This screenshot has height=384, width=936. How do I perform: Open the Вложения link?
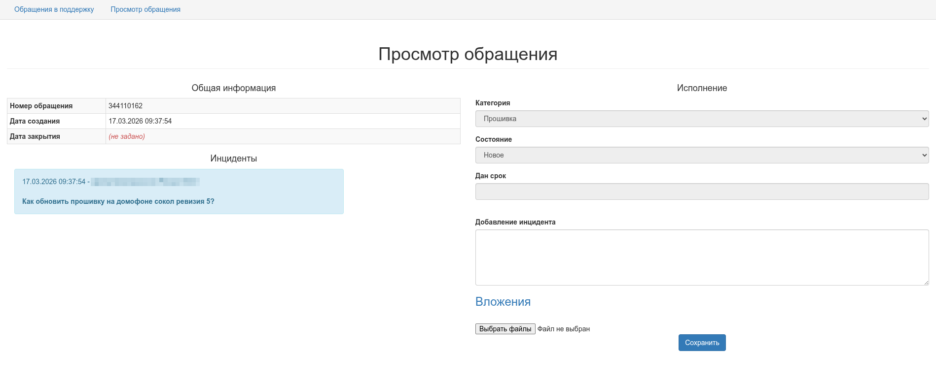(503, 302)
